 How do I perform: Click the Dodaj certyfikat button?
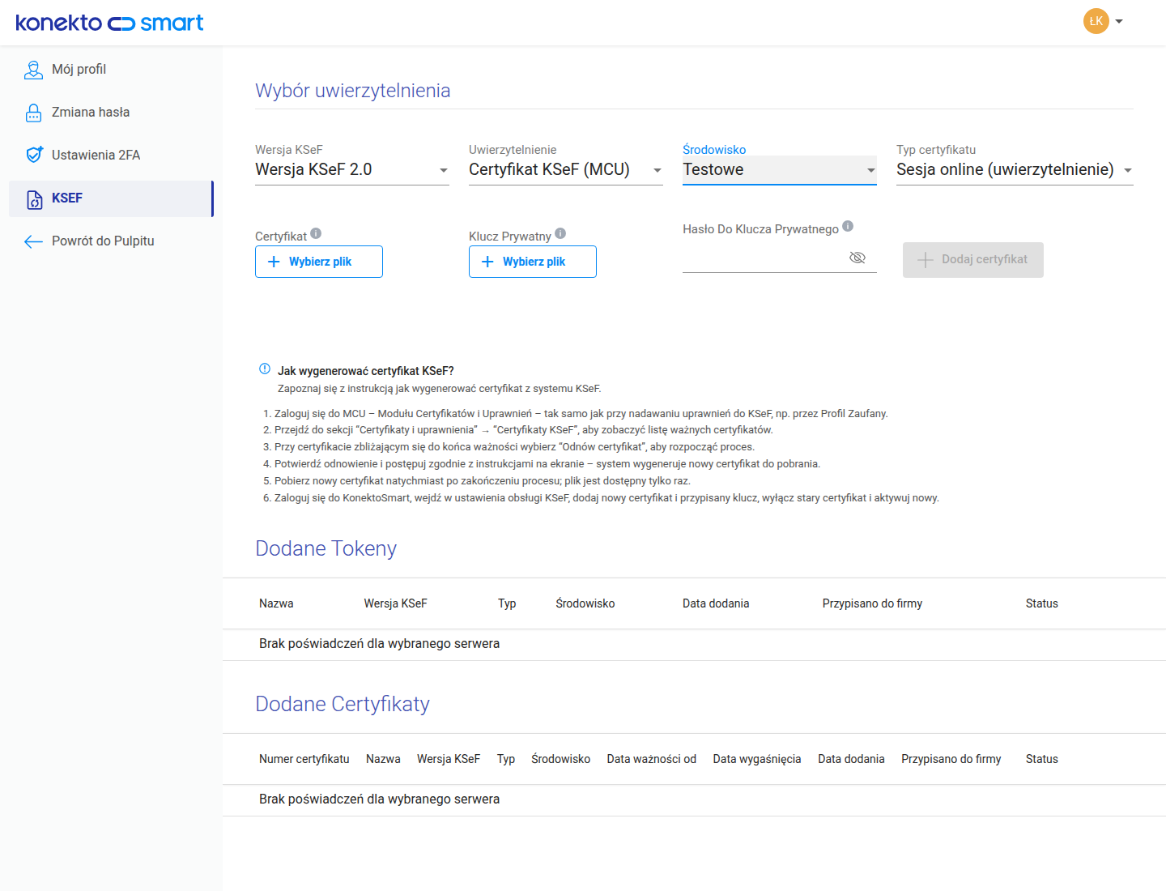(x=973, y=260)
